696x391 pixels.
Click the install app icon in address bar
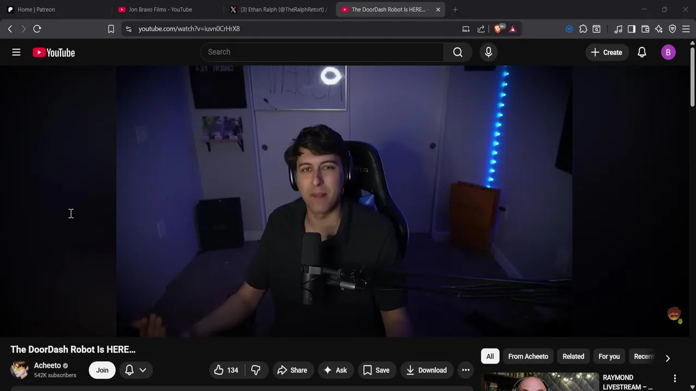pyautogui.click(x=466, y=29)
